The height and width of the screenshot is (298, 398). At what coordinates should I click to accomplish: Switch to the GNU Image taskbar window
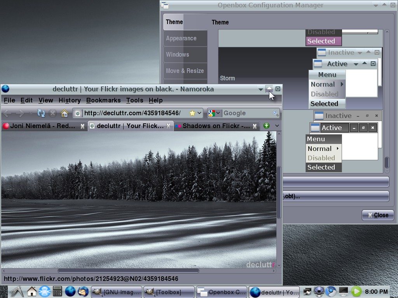click(117, 292)
